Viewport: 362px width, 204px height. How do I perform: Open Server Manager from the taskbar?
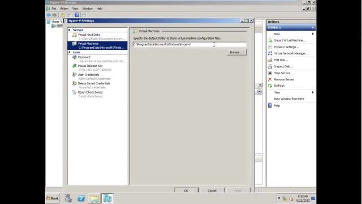pos(68,198)
